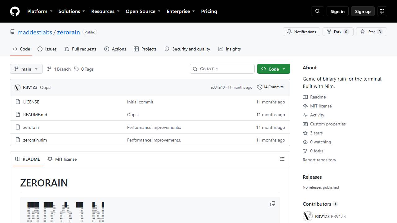Screen dimensions: 397x223
Task: Open the 14 Commits history
Action: pos(270,87)
